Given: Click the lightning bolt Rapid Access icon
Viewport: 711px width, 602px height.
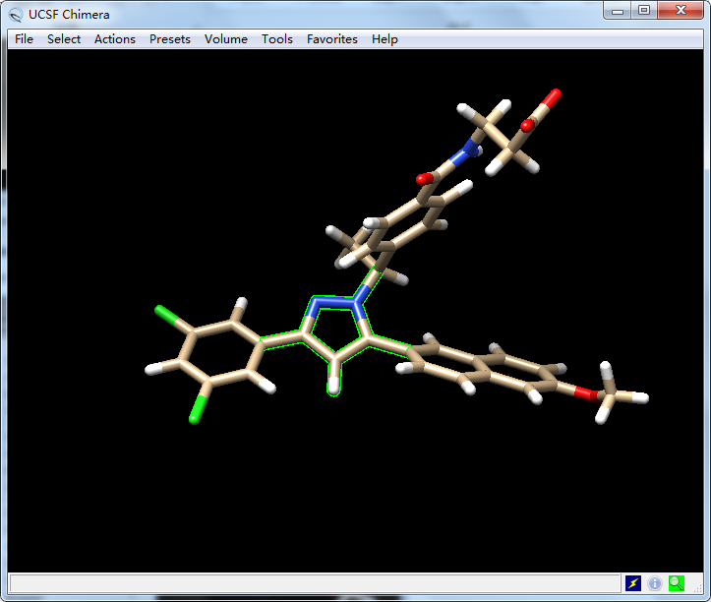Looking at the screenshot, I should [x=633, y=583].
